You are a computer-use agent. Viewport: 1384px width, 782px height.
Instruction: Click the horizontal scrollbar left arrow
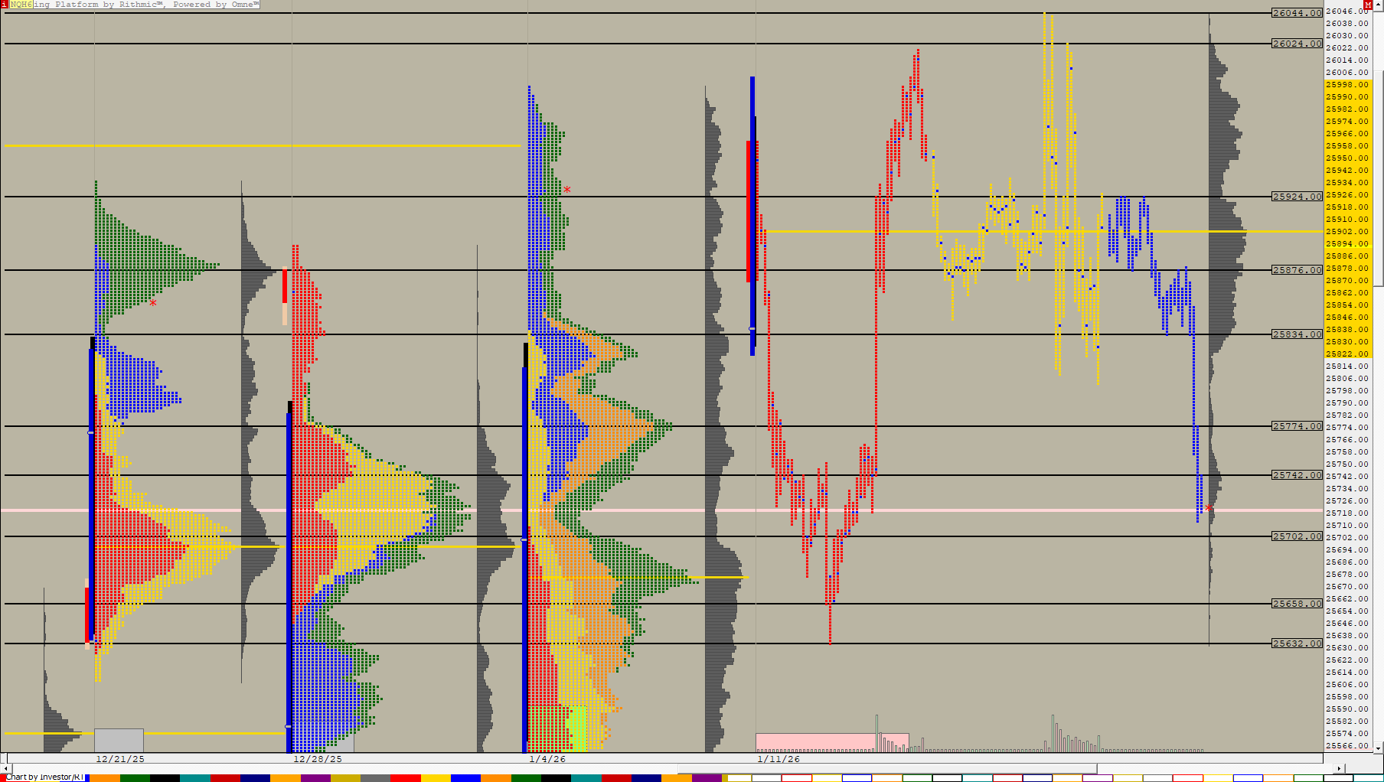click(8, 768)
